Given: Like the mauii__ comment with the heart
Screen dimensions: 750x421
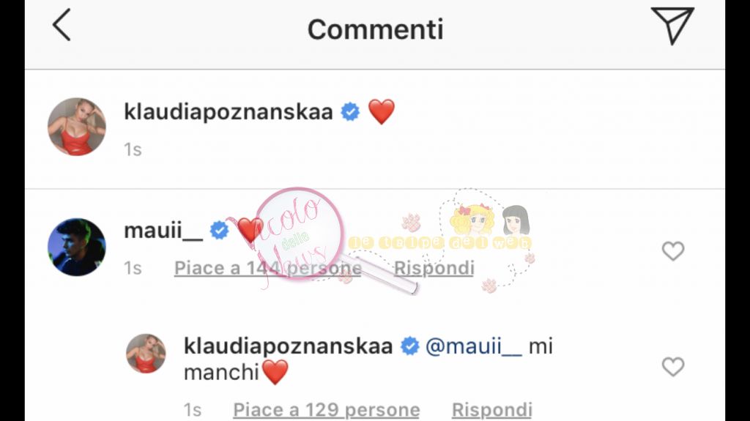Looking at the screenshot, I should pyautogui.click(x=673, y=250).
